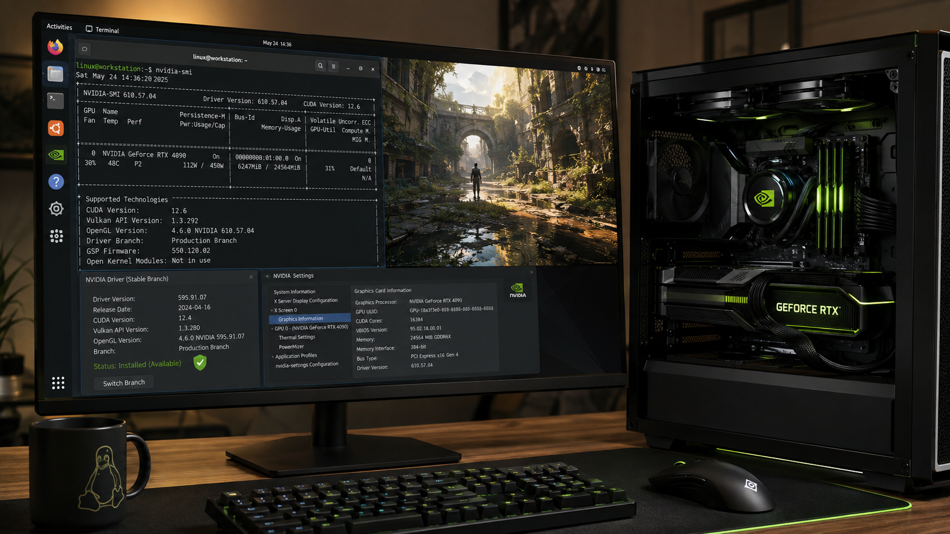Click CUDA Version value 12.4
The width and height of the screenshot is (950, 534).
click(x=185, y=318)
